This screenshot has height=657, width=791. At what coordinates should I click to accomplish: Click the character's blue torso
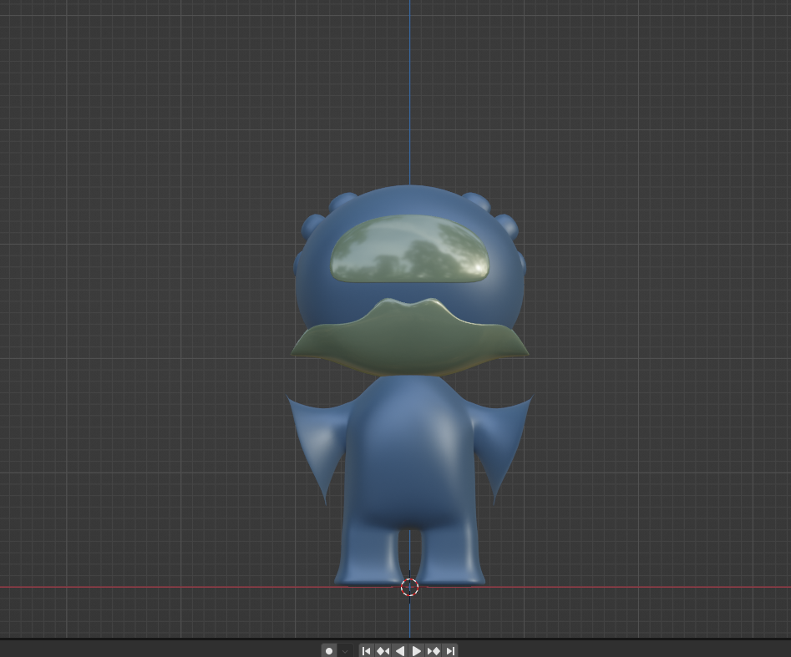[409, 451]
